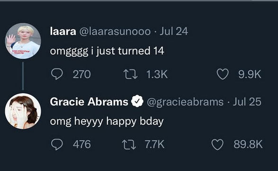
Task: Click Gracie Abrams' verified badge
Action: (x=137, y=101)
